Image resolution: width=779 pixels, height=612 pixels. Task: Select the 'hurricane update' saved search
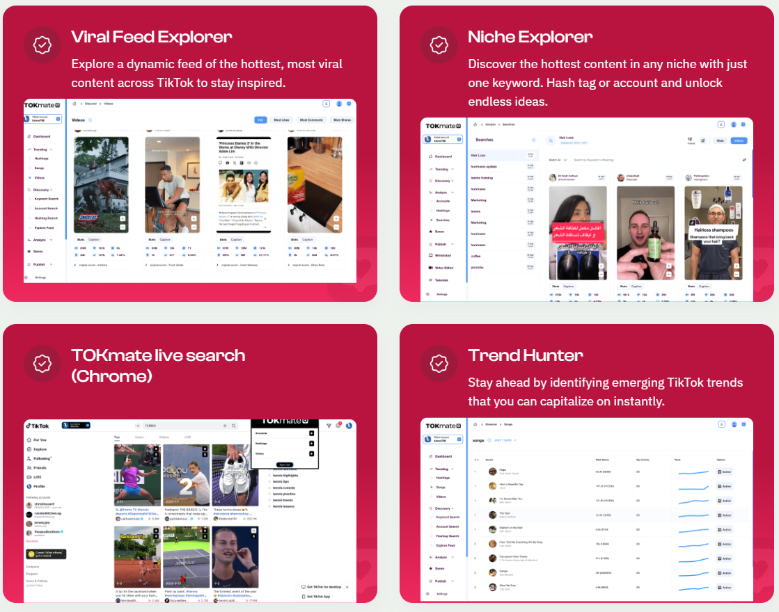pyautogui.click(x=485, y=166)
